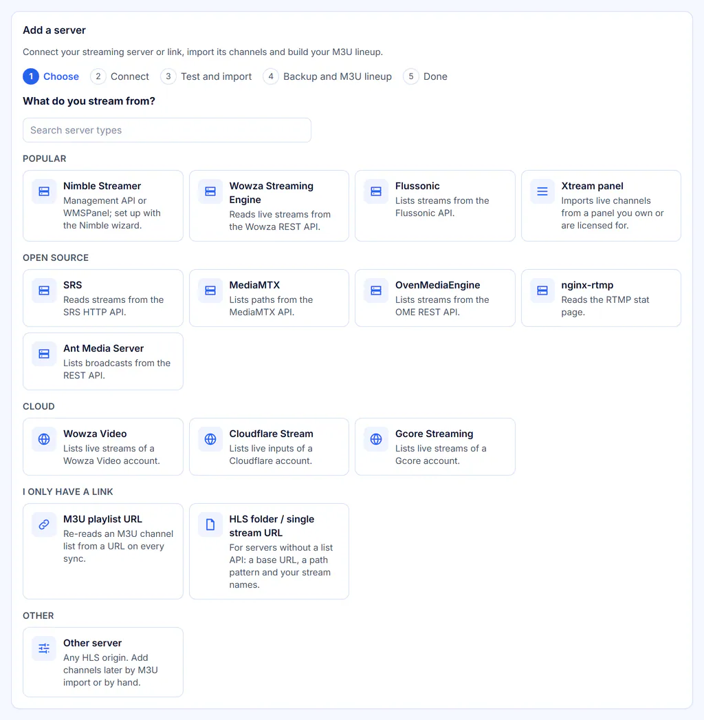Click the Wowza Streaming Engine server icon
The width and height of the screenshot is (704, 720).
click(210, 191)
